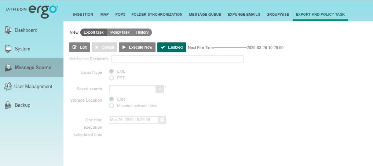Switch to the GroupWise tab
This screenshot has height=166, width=373.
pos(278,15)
